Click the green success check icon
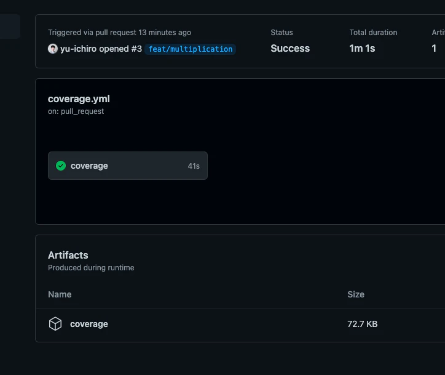 (61, 166)
